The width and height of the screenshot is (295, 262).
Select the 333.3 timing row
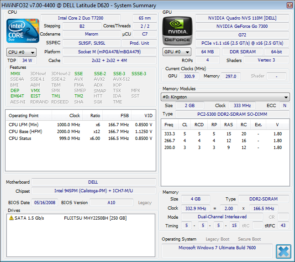[x=225, y=134]
